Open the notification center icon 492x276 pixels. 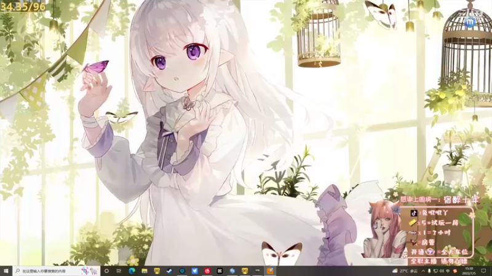point(483,271)
